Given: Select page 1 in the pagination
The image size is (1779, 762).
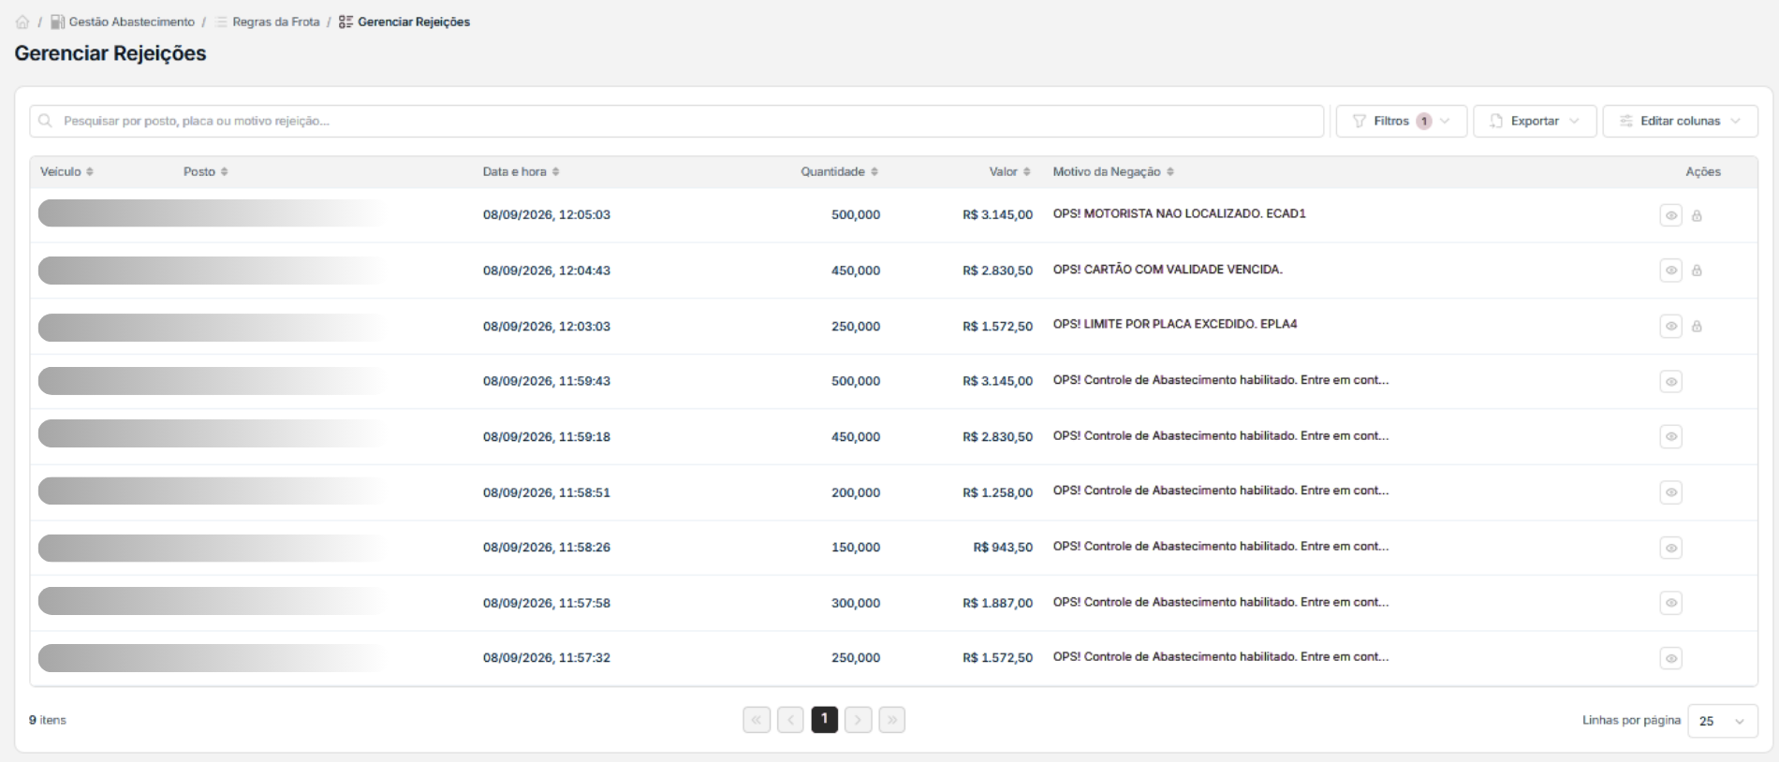Looking at the screenshot, I should (x=824, y=719).
